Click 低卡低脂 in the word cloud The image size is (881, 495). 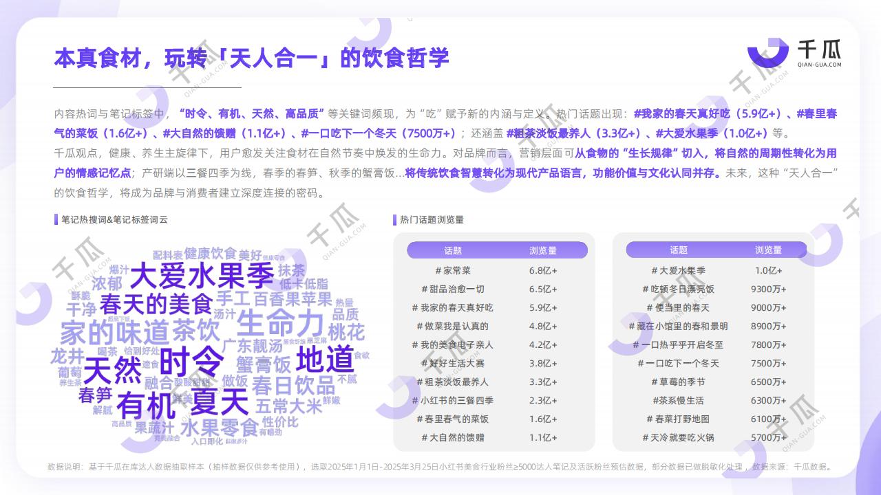click(304, 284)
